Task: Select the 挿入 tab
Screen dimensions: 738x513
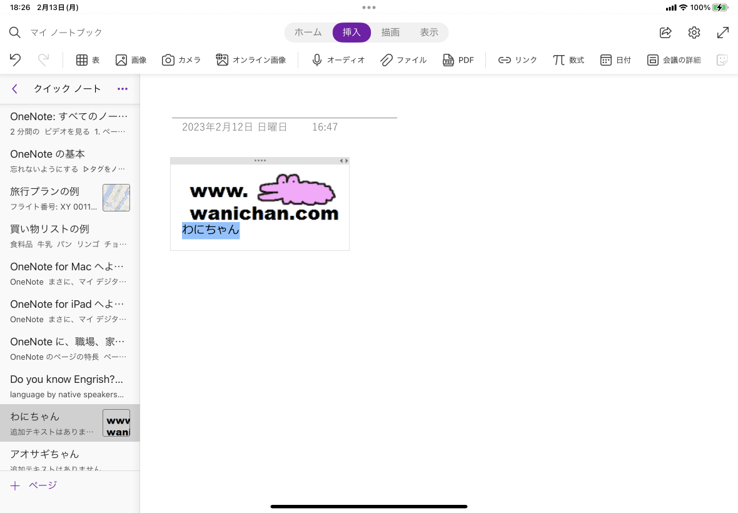Action: coord(351,33)
